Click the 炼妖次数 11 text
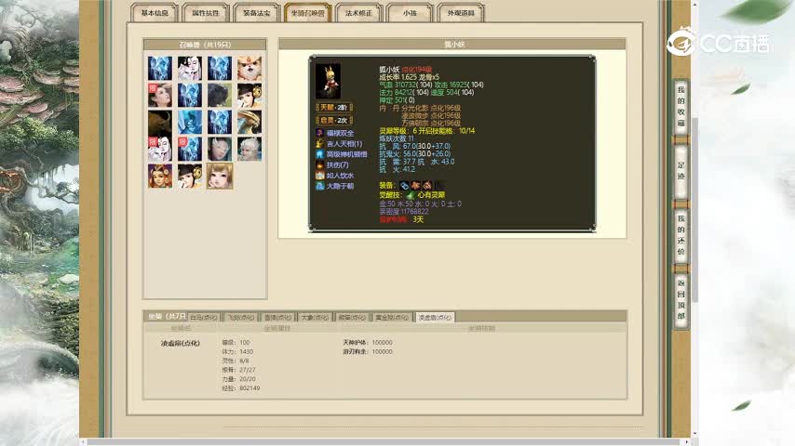The image size is (795, 446). (x=397, y=138)
